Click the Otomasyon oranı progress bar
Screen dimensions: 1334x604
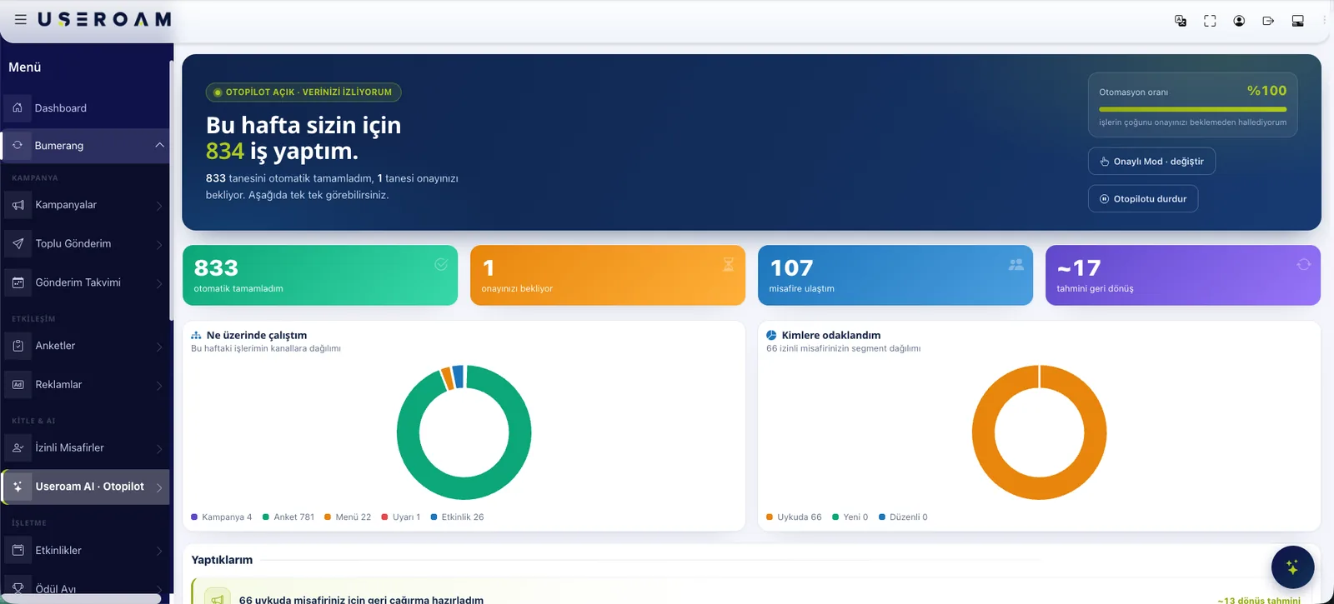pyautogui.click(x=1192, y=109)
